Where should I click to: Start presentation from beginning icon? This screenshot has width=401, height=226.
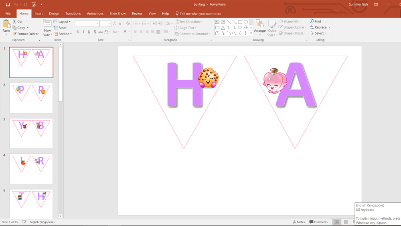[x=34, y=4]
